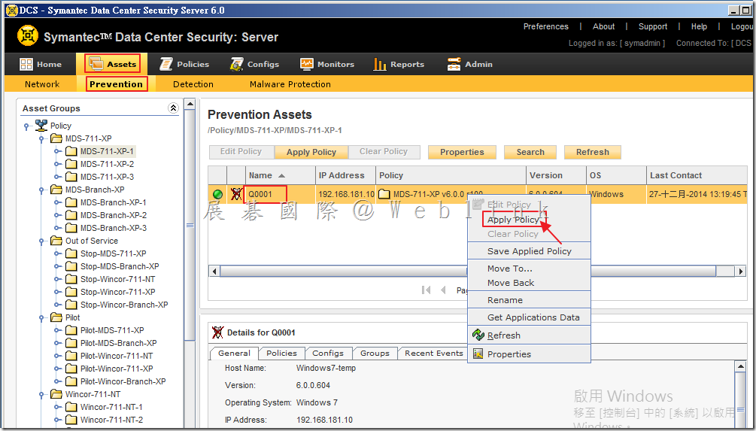This screenshot has width=756, height=431.
Task: Switch to the Network sub-tab
Action: (x=42, y=84)
